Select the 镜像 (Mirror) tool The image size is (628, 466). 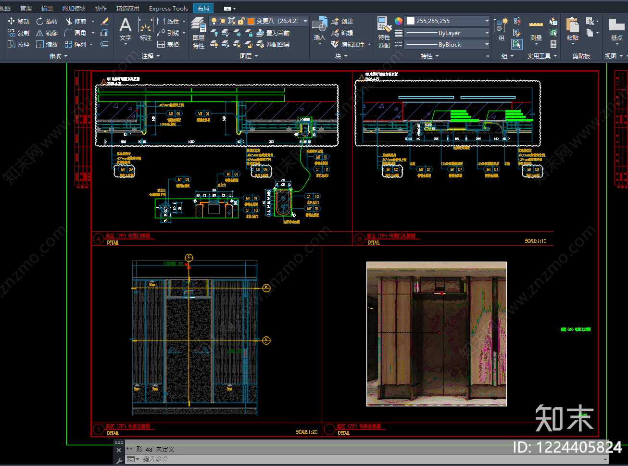click(x=47, y=33)
